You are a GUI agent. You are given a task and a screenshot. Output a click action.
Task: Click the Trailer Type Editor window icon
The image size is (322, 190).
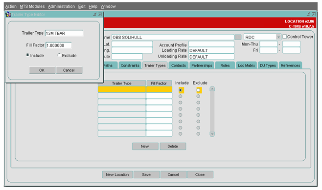point(8,15)
